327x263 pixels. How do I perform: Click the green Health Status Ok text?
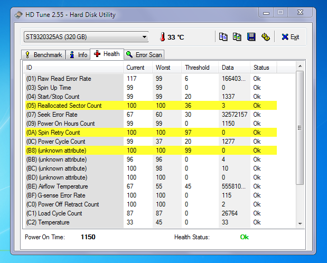245,237
